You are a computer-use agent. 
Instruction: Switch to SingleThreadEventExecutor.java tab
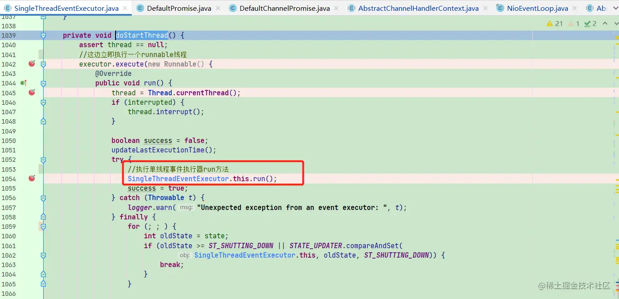pyautogui.click(x=67, y=9)
